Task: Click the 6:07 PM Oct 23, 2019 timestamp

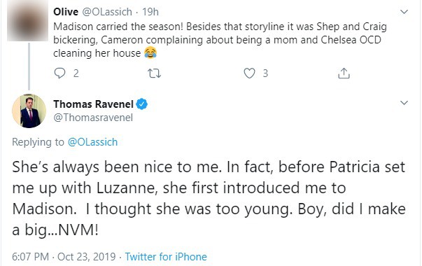Action: click(64, 257)
